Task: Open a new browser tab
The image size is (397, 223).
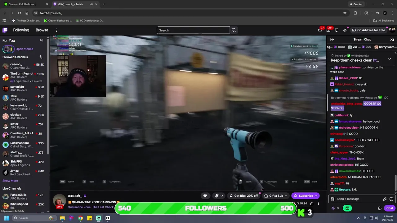Action: click(104, 4)
